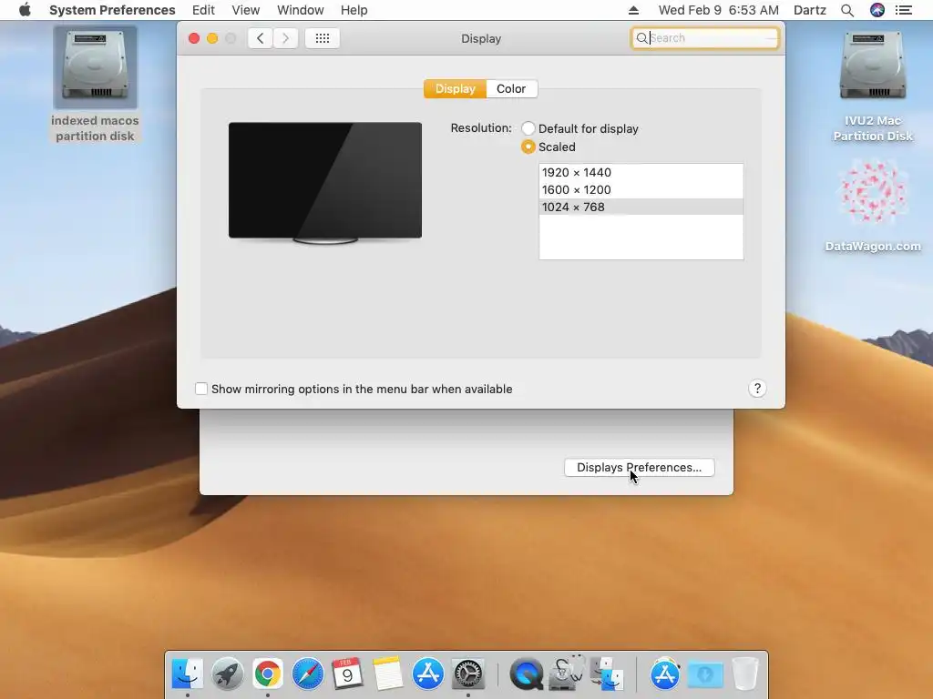Launch Launchpad rocket in the Dock
The image size is (933, 699).
[x=227, y=674]
